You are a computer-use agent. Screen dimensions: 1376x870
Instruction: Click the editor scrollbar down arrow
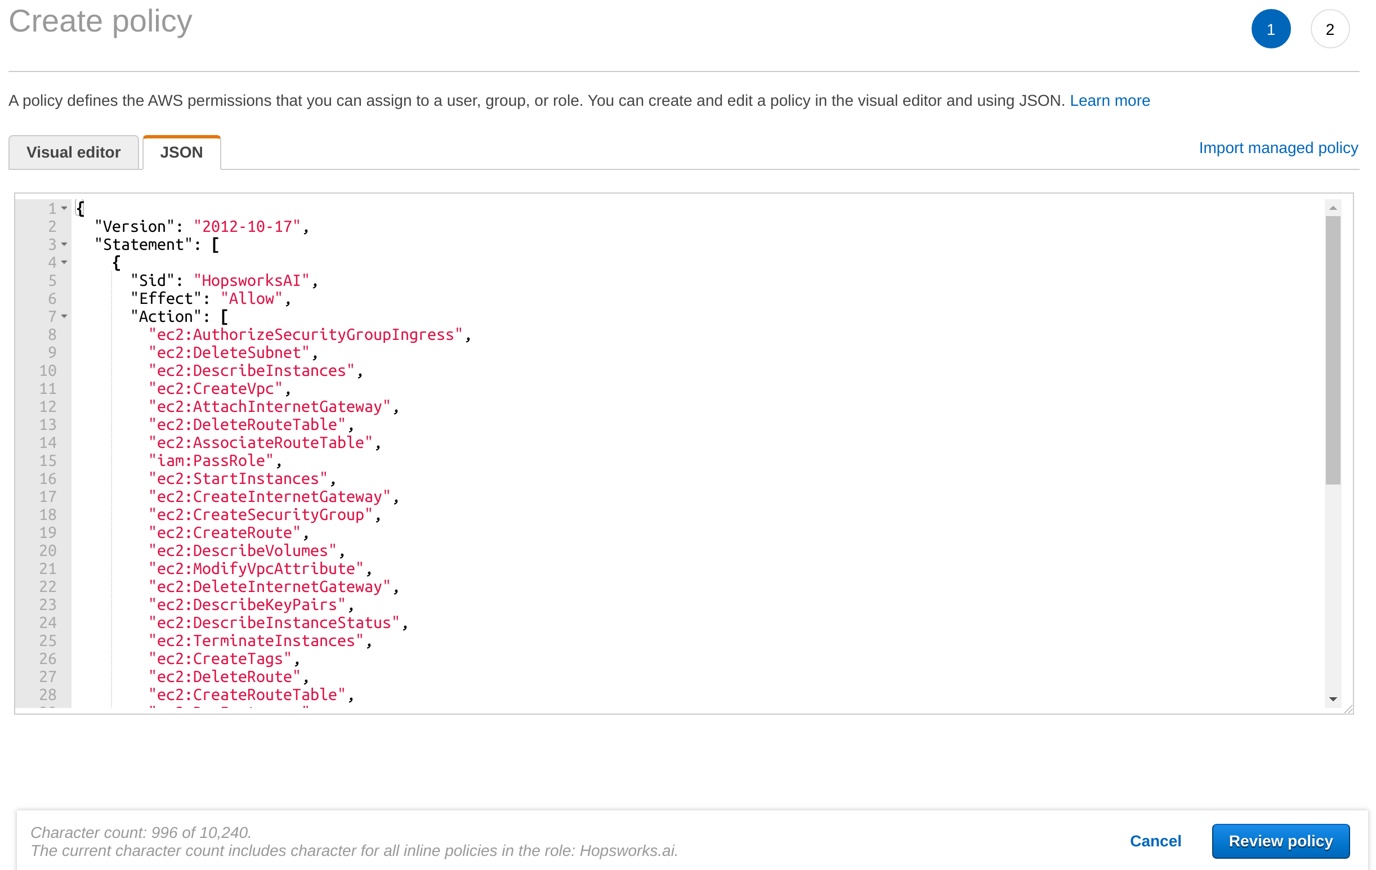[1333, 699]
